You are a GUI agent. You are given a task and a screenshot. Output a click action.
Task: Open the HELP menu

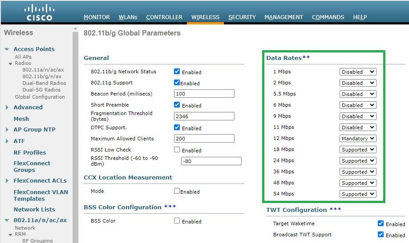(x=360, y=17)
